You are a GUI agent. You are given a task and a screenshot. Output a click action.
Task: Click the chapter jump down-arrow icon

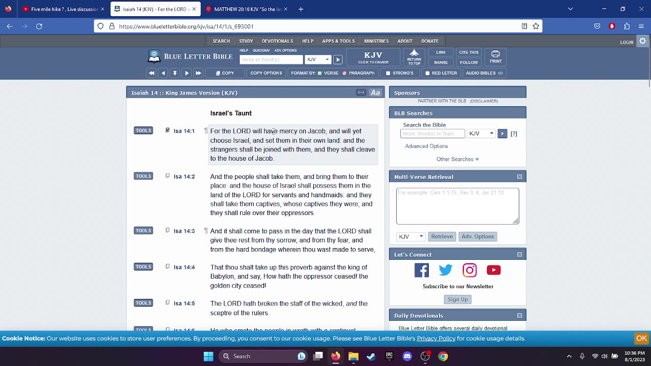[174, 73]
